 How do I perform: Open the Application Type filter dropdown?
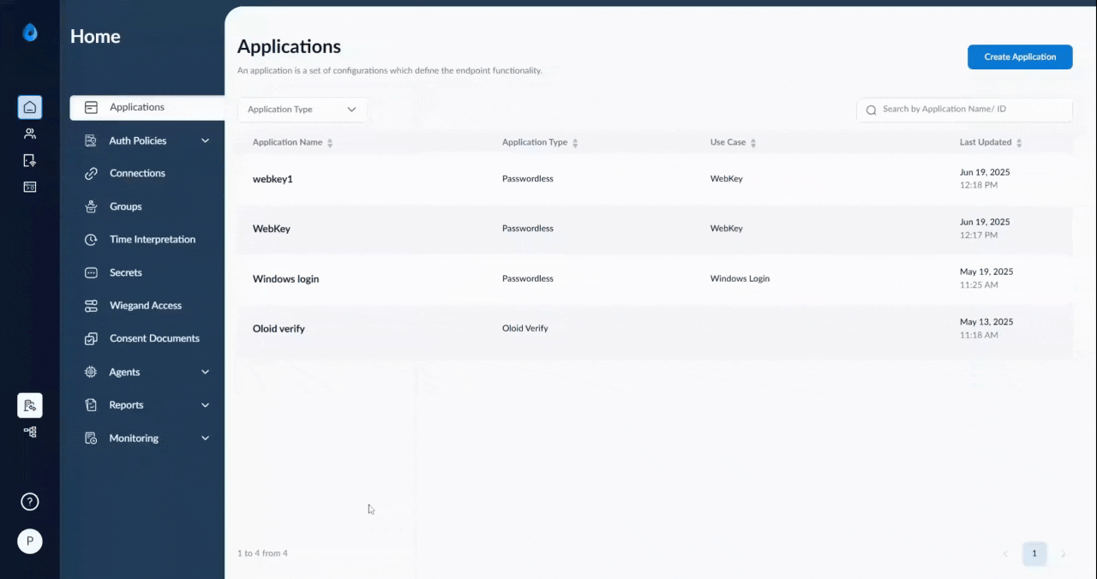tap(302, 110)
